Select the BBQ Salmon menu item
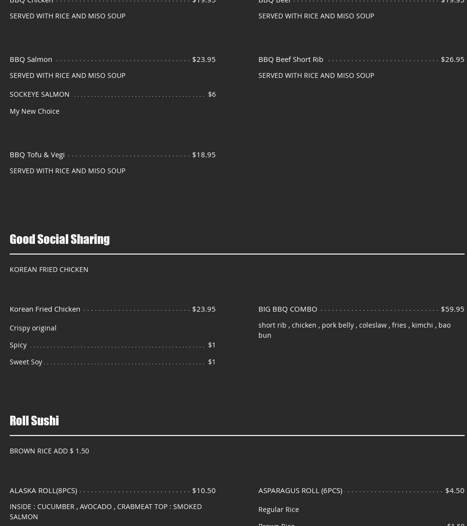 [x=31, y=59]
